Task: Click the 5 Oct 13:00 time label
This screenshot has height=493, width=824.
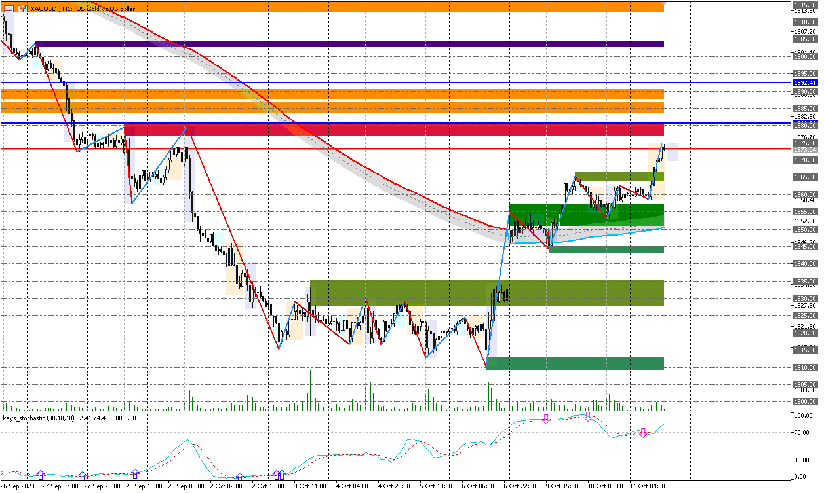Action: pyautogui.click(x=437, y=486)
